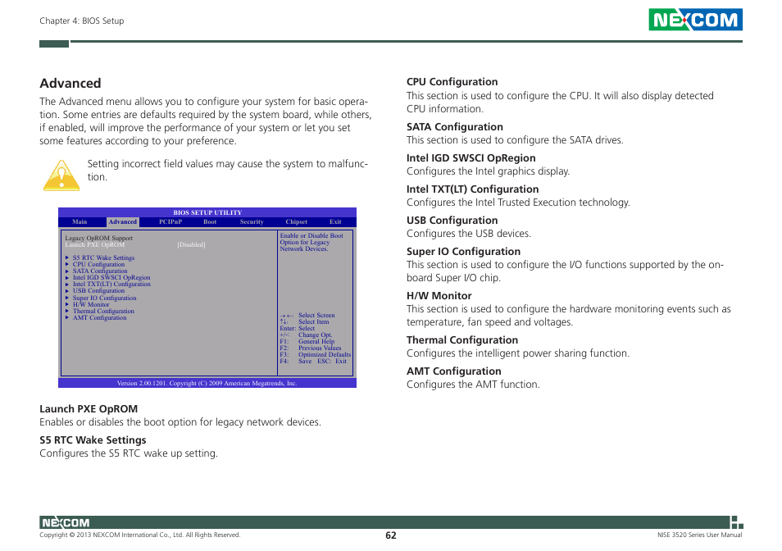Click the 'S5 RTC Wake Settings' bold heading
Image resolution: width=782 pixels, height=551 pixels.
tap(93, 439)
